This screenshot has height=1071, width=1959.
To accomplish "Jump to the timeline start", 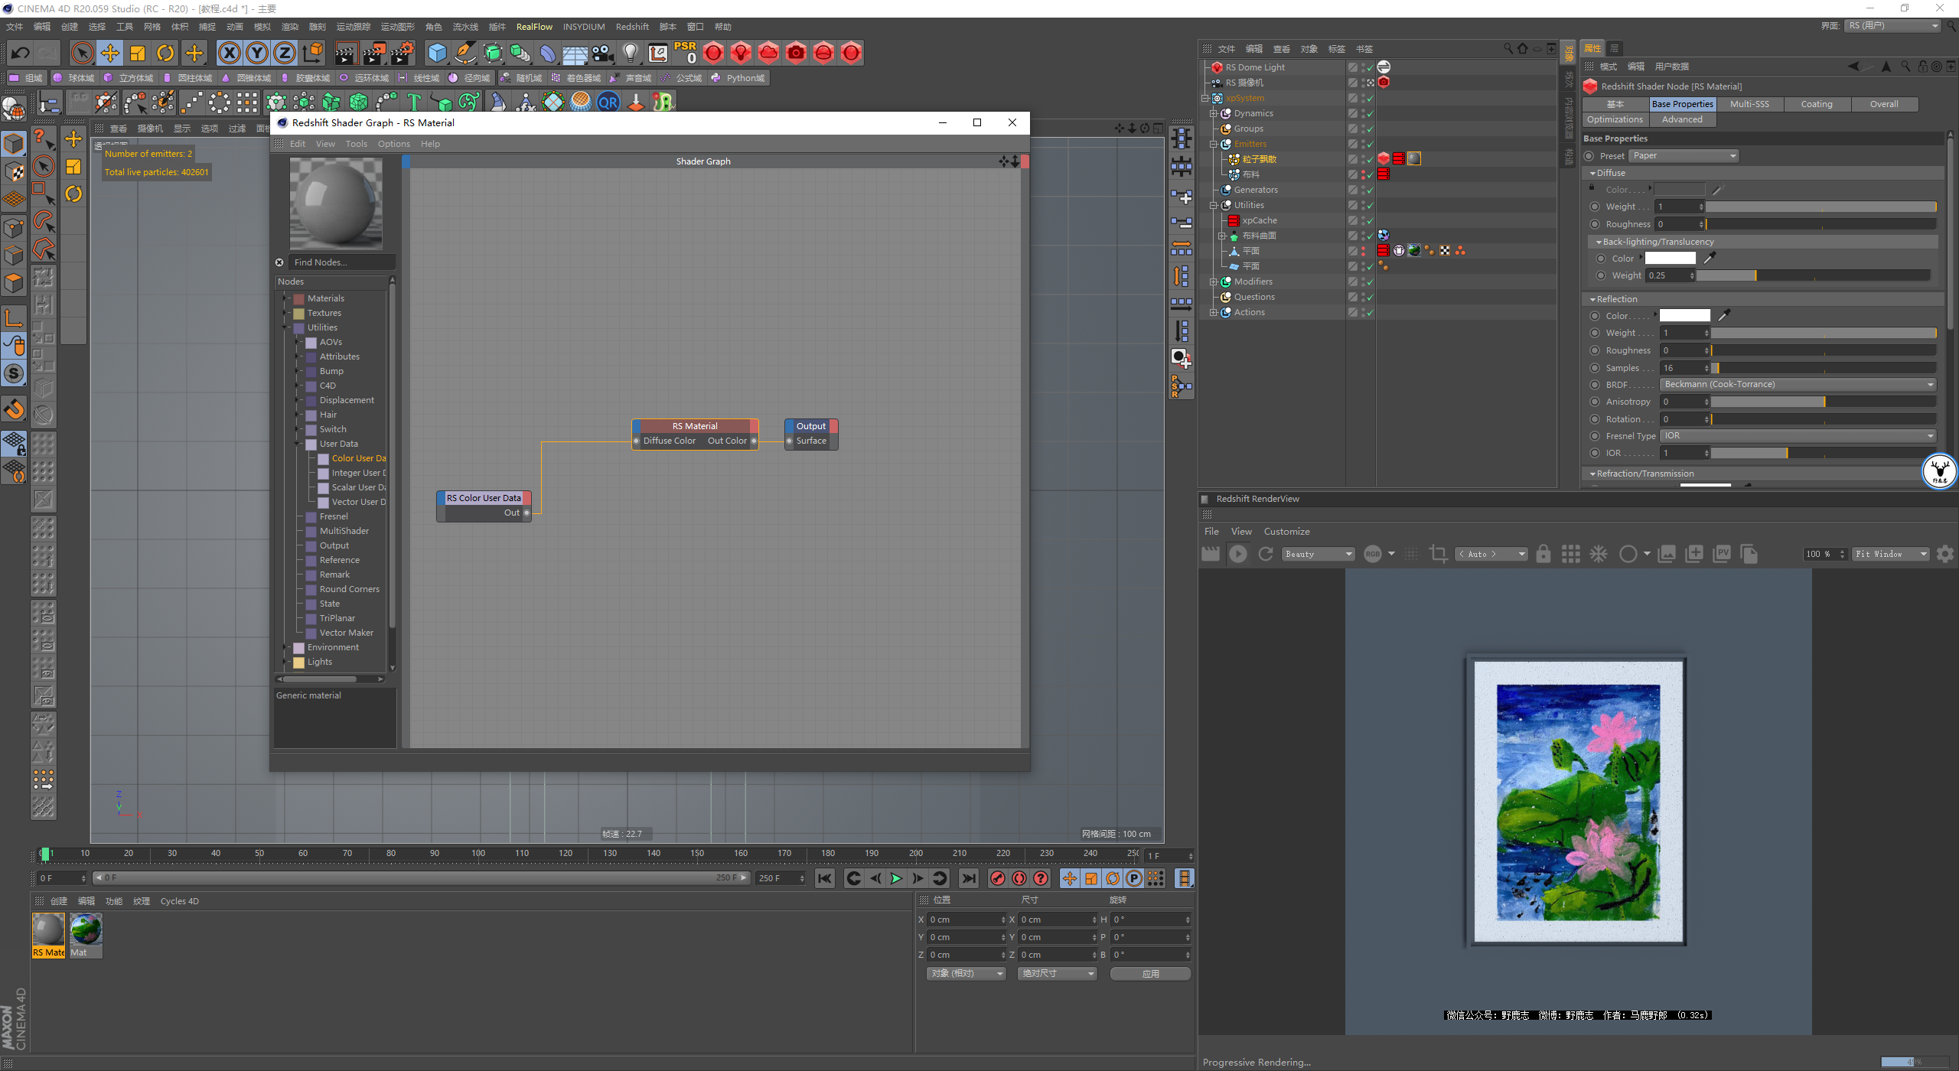I will click(824, 878).
